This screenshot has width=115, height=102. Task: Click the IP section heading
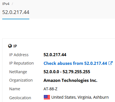click(x=15, y=46)
